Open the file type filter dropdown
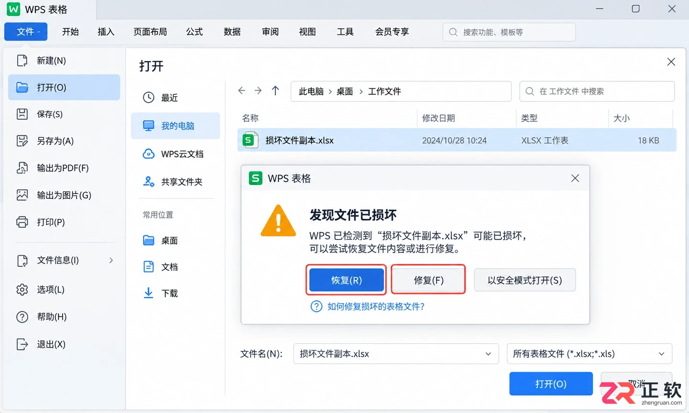This screenshot has width=689, height=413. [x=589, y=354]
